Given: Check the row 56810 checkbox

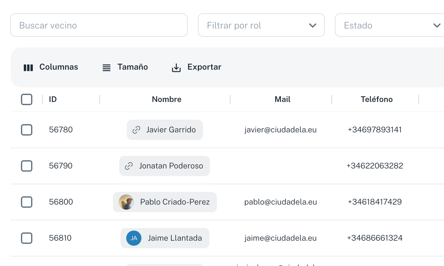Looking at the screenshot, I should 27,238.
